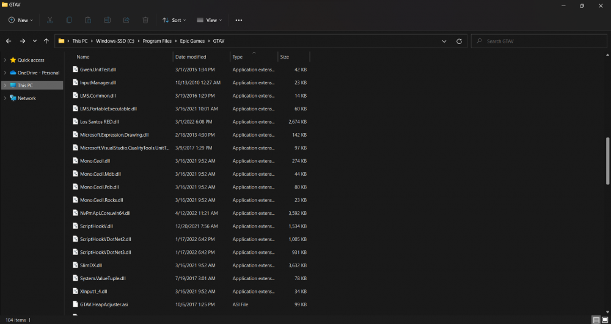
Task: Open the See more ellipsis menu
Action: point(239,20)
